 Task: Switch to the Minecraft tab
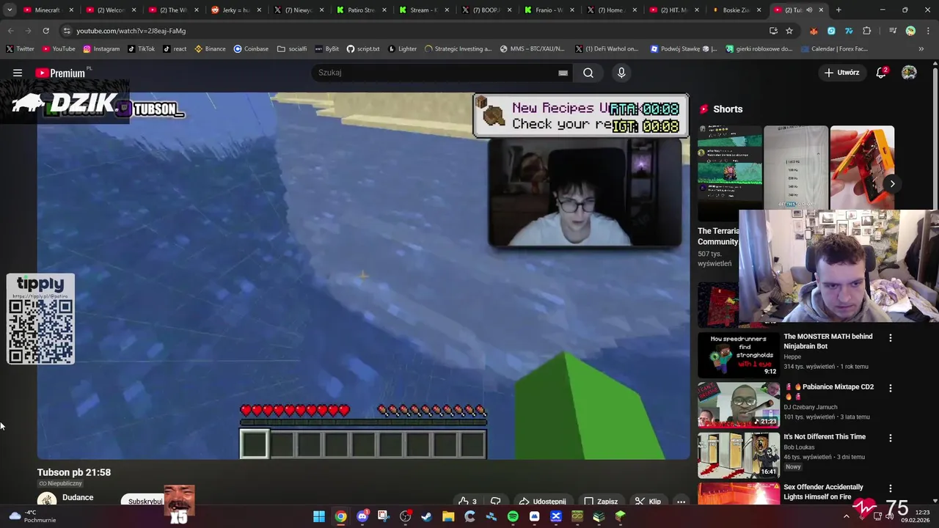[48, 10]
